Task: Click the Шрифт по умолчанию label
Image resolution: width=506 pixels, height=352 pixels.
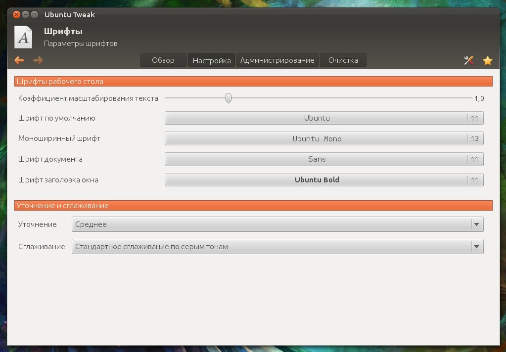Action: (57, 118)
